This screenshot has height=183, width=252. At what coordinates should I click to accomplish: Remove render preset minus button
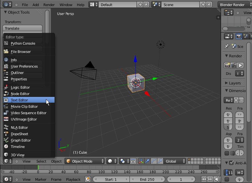pyautogui.click(x=241, y=100)
